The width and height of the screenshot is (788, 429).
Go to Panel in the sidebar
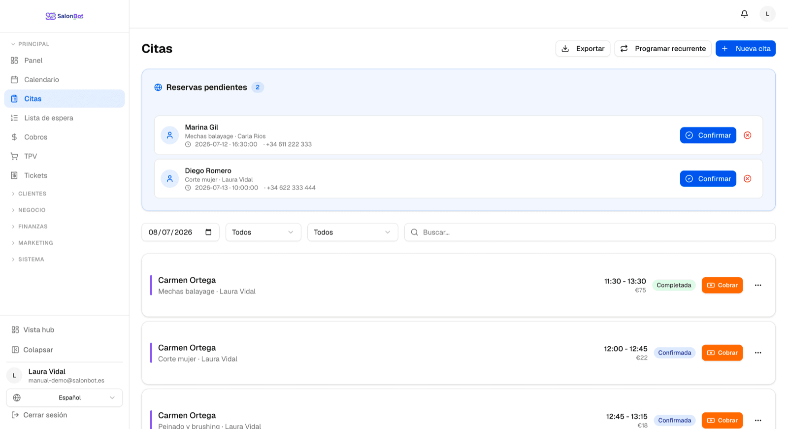65,61
